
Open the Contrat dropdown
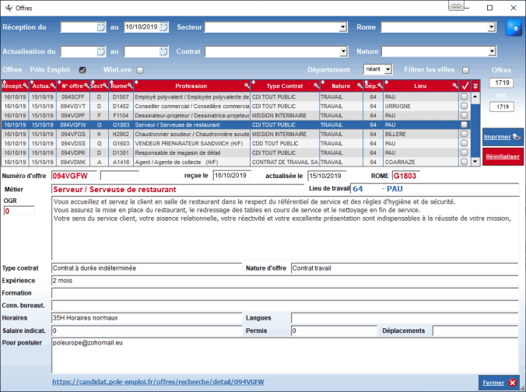(x=343, y=51)
